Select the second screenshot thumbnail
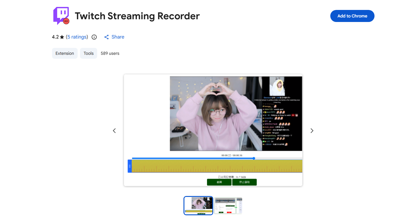The image size is (407, 224). [x=228, y=206]
